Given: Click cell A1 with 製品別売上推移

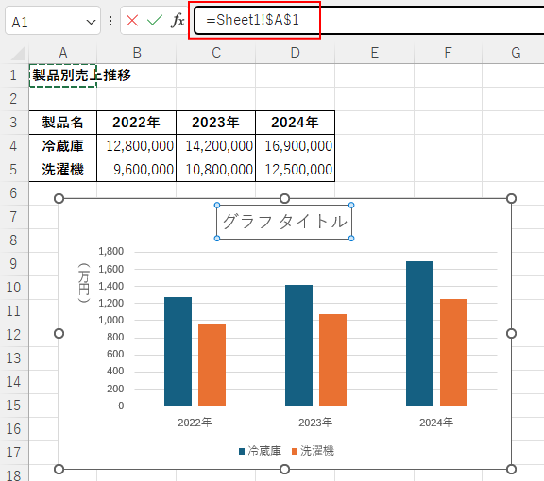Looking at the screenshot, I should click(x=62, y=75).
